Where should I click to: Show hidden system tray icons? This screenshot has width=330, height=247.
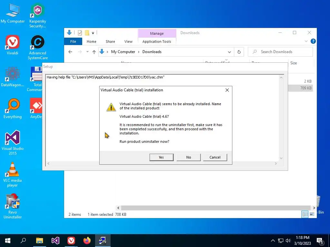pos(273,241)
